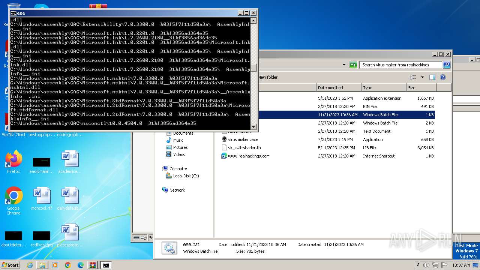
Task: Click the search virus maker field
Action: 400,65
